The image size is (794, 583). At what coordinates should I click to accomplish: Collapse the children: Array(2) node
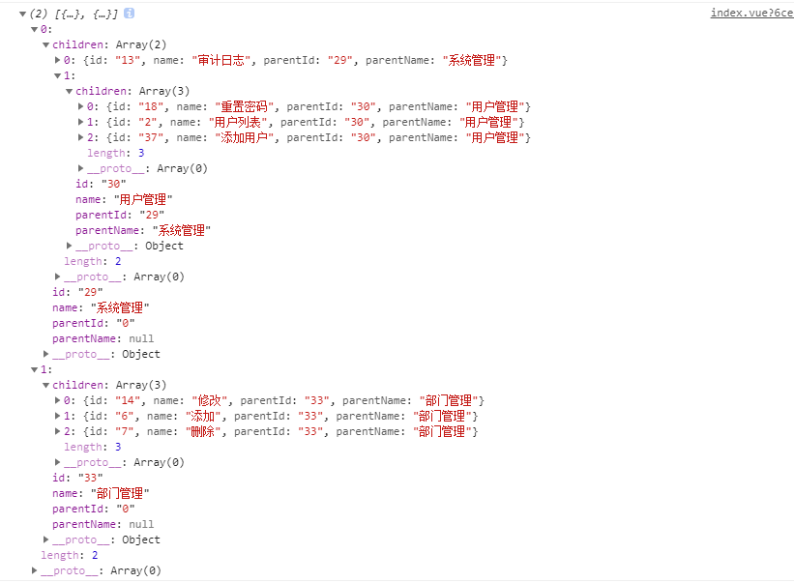point(45,45)
